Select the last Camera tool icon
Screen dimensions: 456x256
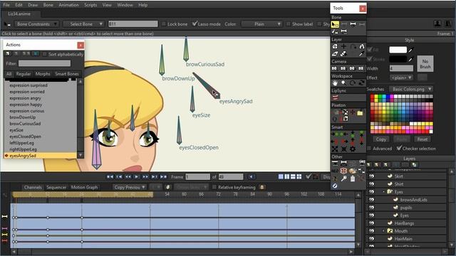click(x=361, y=68)
